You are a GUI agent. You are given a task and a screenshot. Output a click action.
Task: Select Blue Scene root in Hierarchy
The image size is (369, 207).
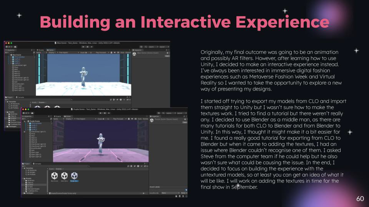[17, 55]
